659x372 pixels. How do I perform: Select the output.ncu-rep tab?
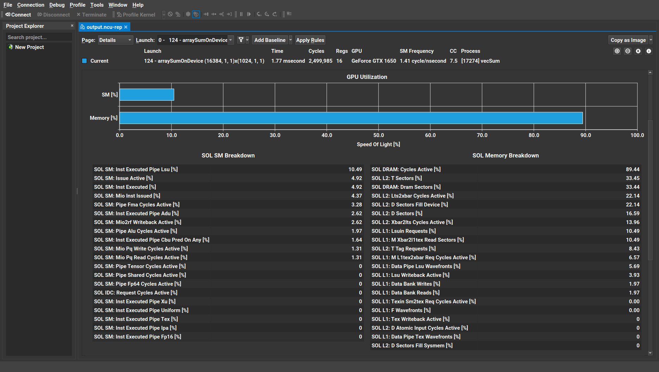104,27
